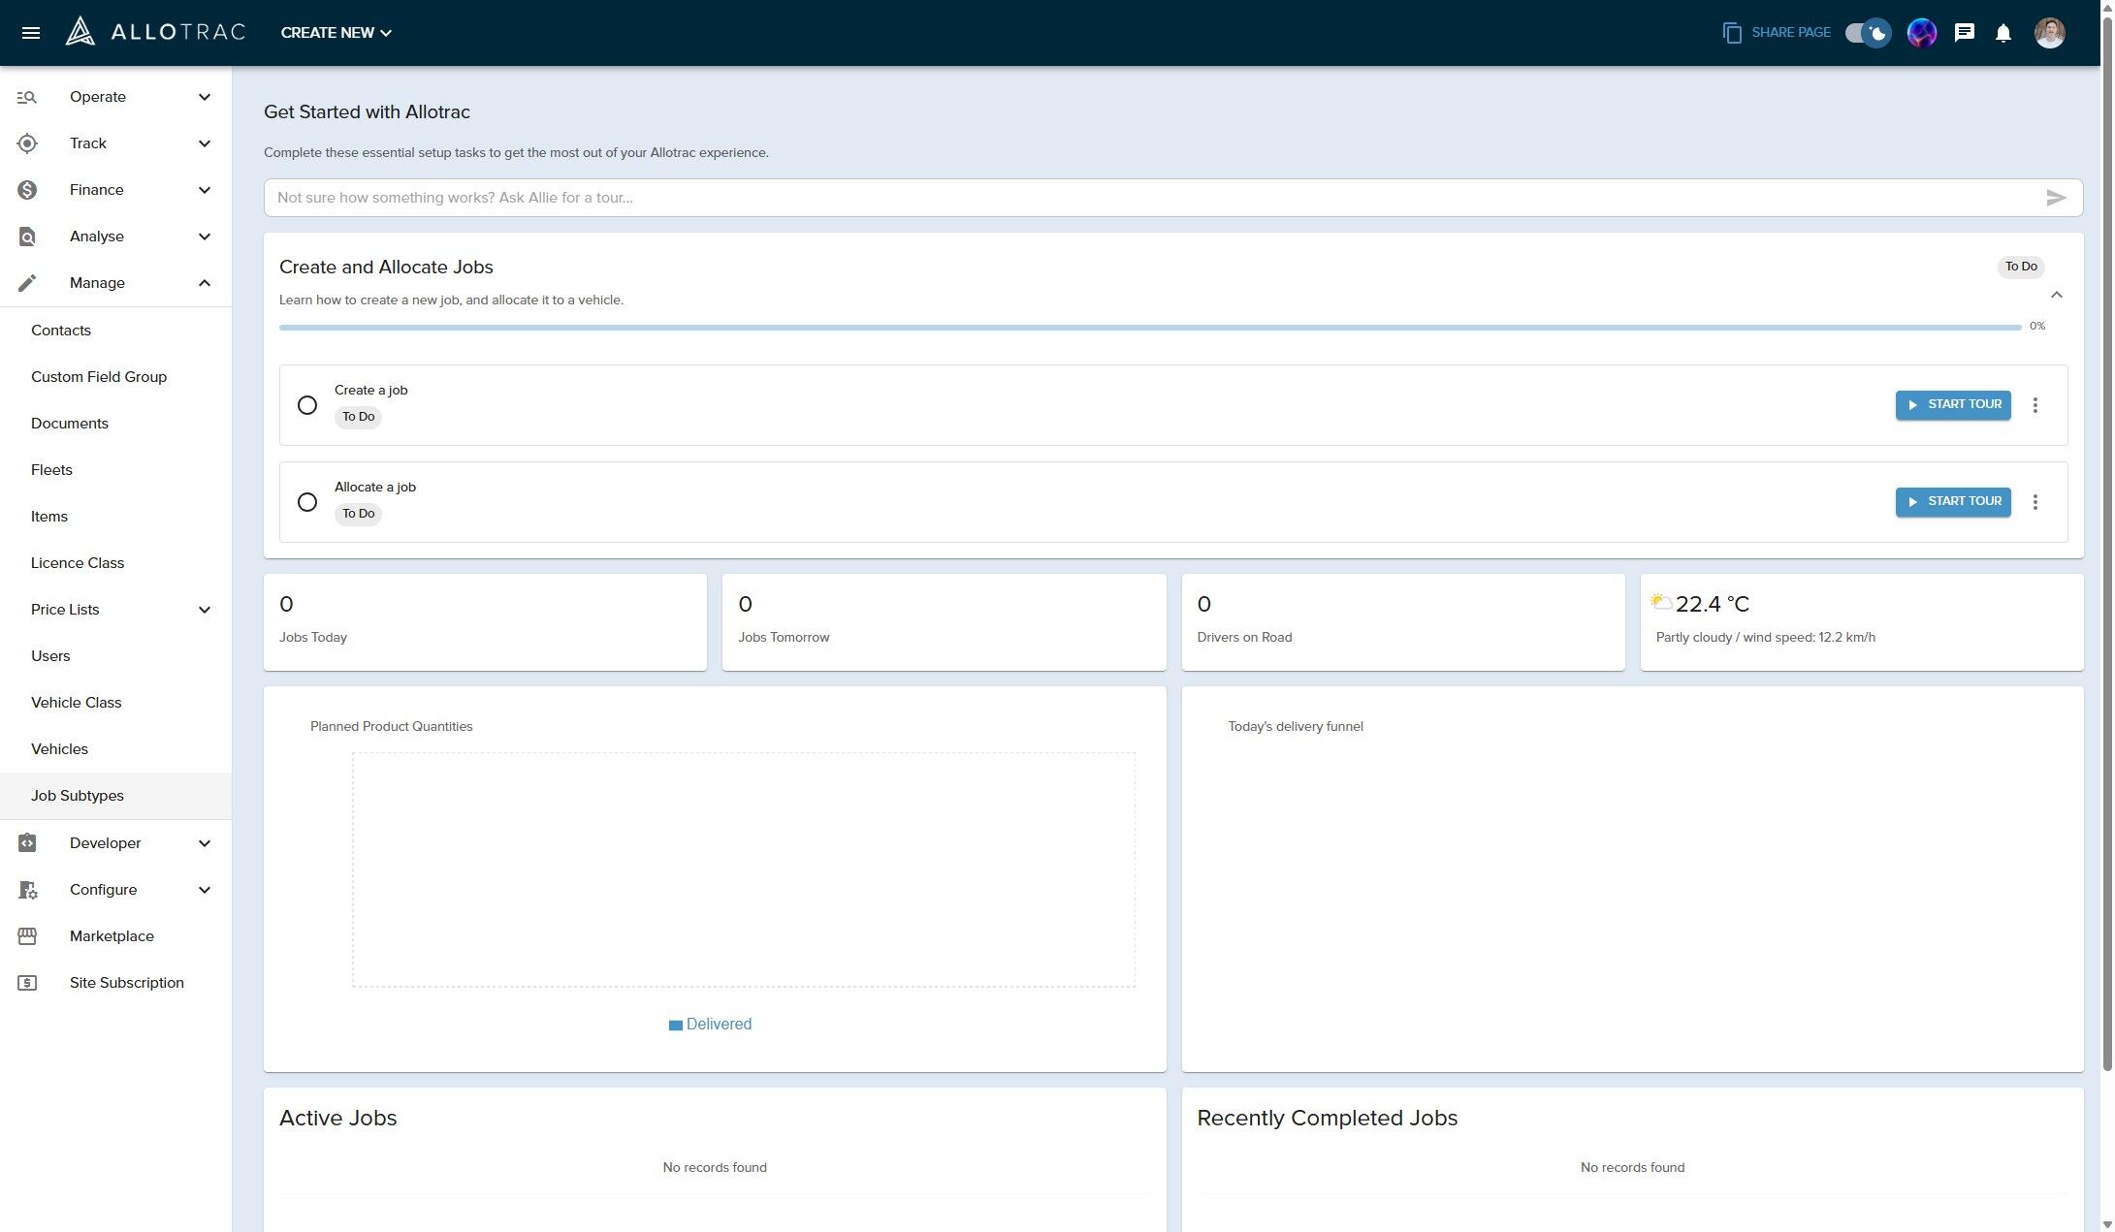Open the user profile avatar
2115x1232 pixels.
click(2048, 33)
